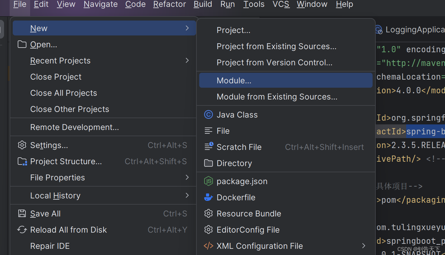Select Close All Projects

pyautogui.click(x=104, y=93)
